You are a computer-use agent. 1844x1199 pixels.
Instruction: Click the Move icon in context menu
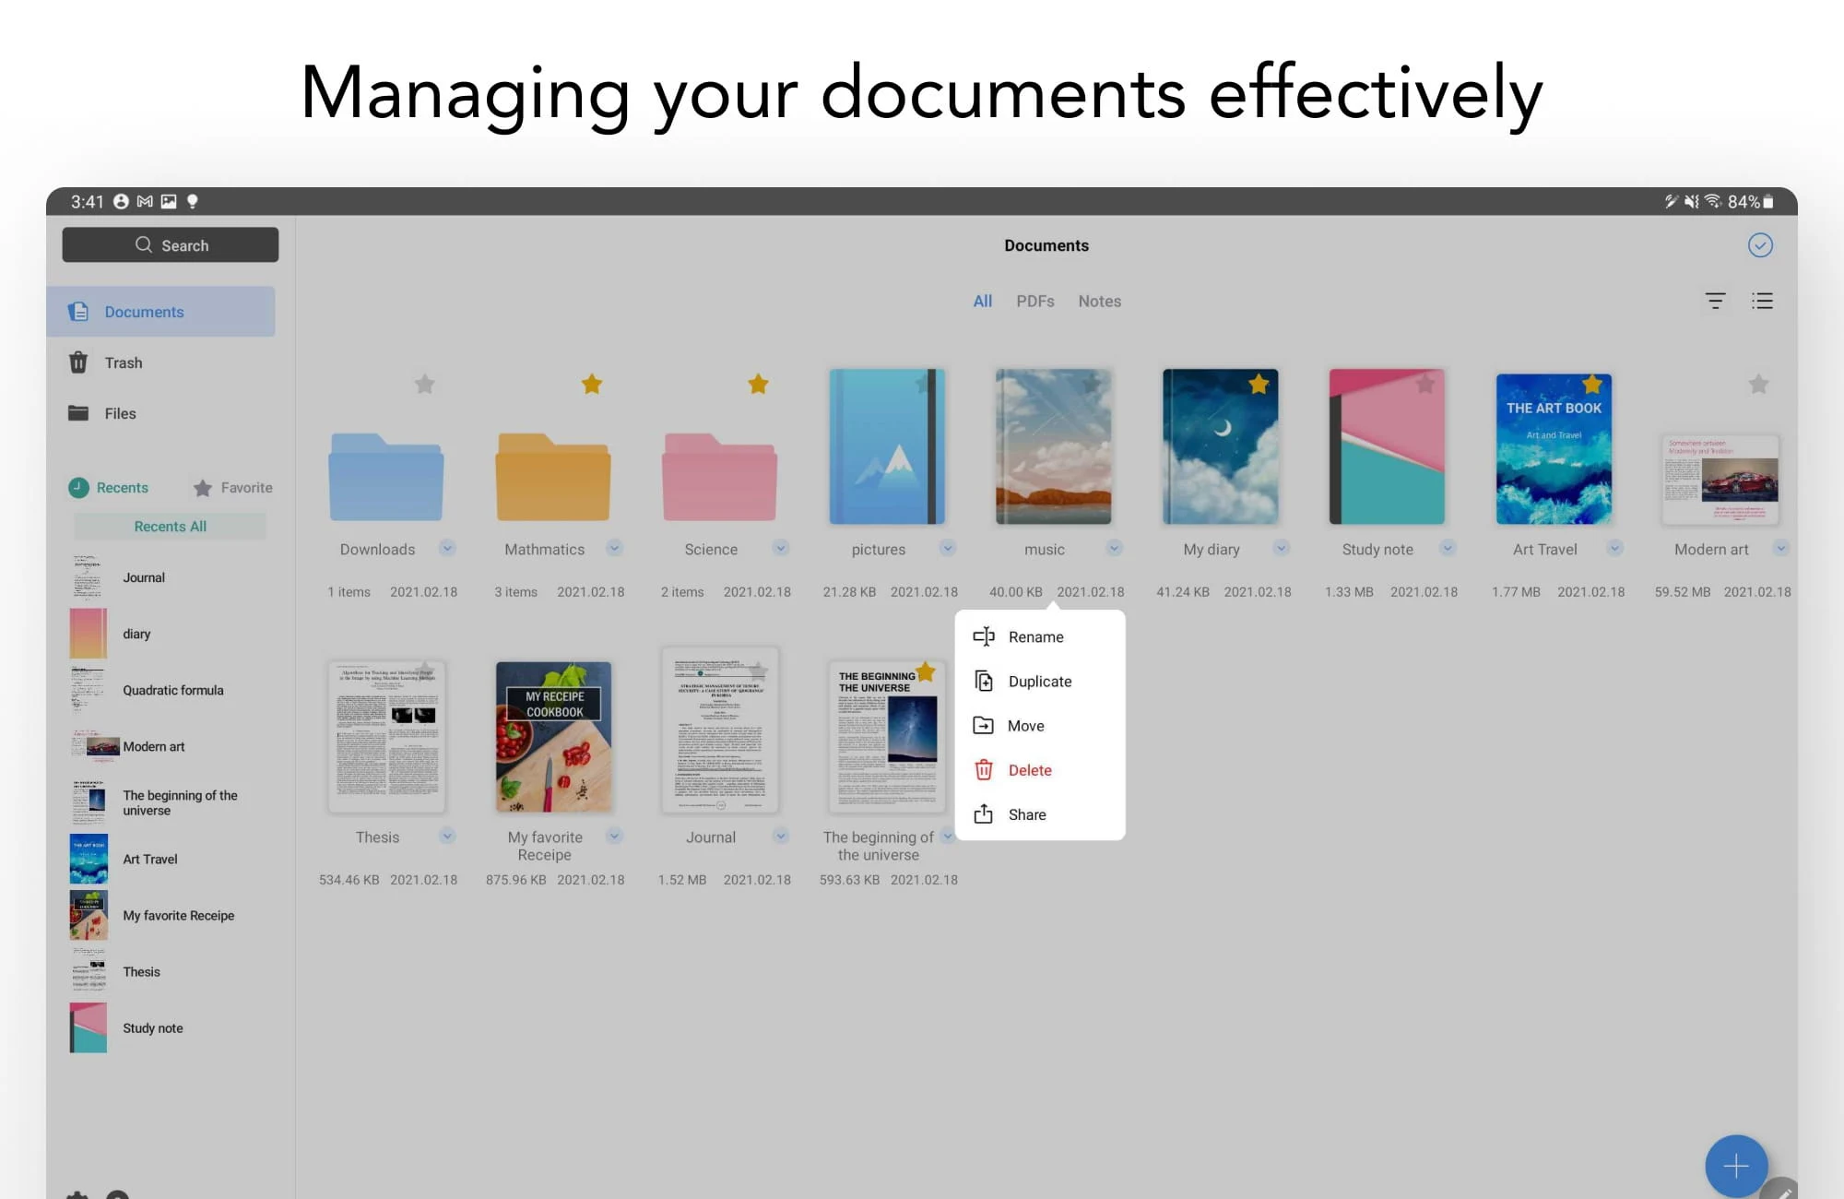(984, 725)
